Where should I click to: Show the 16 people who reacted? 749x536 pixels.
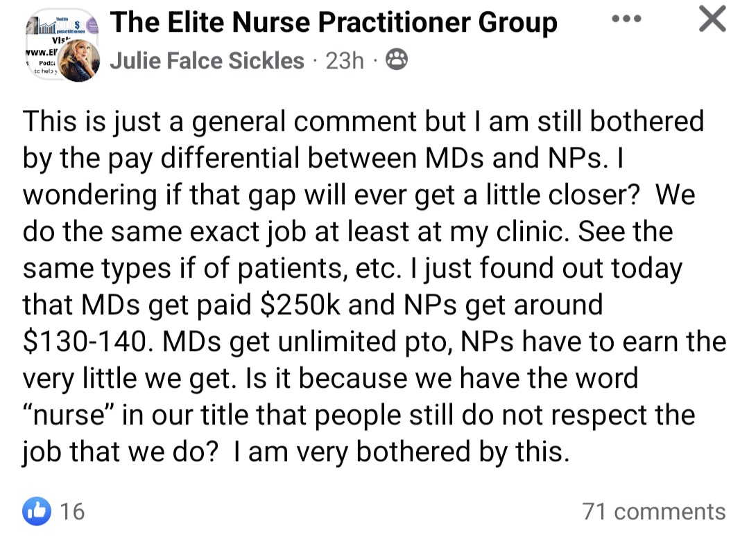pos(72,511)
